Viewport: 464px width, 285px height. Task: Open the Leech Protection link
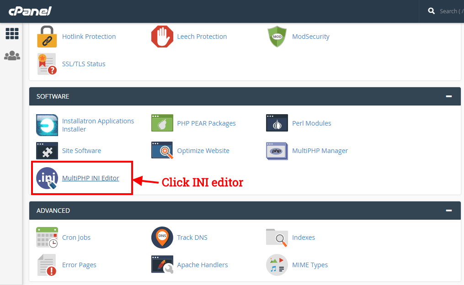[202, 37]
